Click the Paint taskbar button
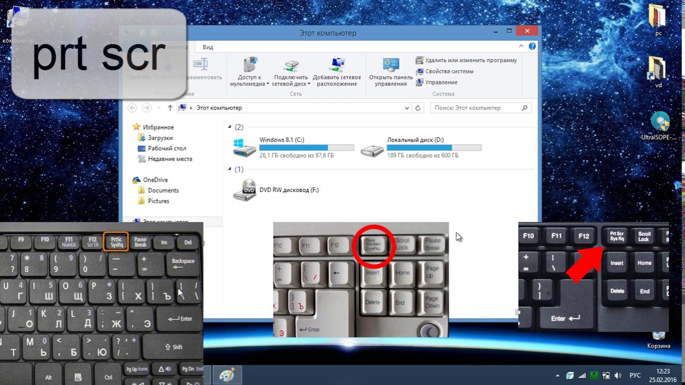 [x=227, y=375]
